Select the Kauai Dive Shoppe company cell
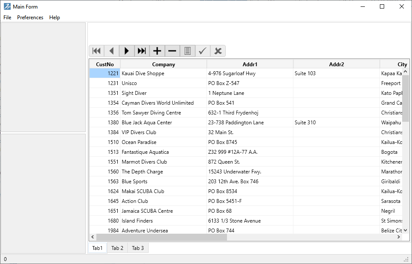This screenshot has height=264, width=412. (164, 73)
